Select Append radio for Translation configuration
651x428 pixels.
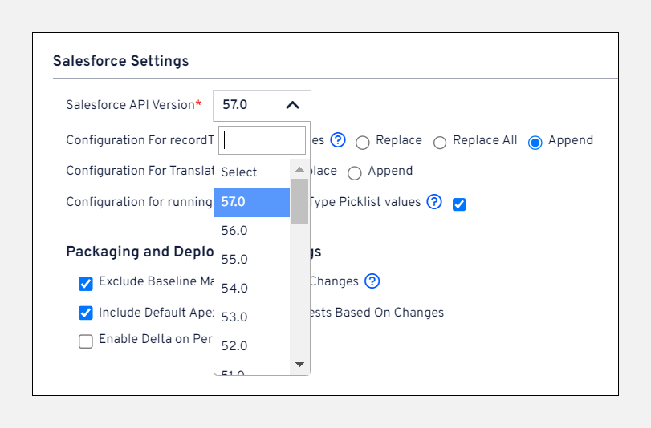pos(355,172)
